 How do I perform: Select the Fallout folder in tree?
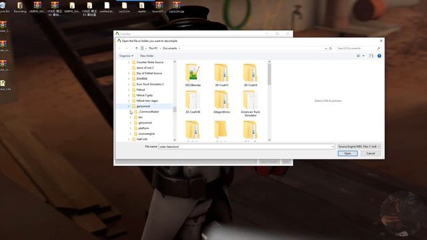[141, 89]
